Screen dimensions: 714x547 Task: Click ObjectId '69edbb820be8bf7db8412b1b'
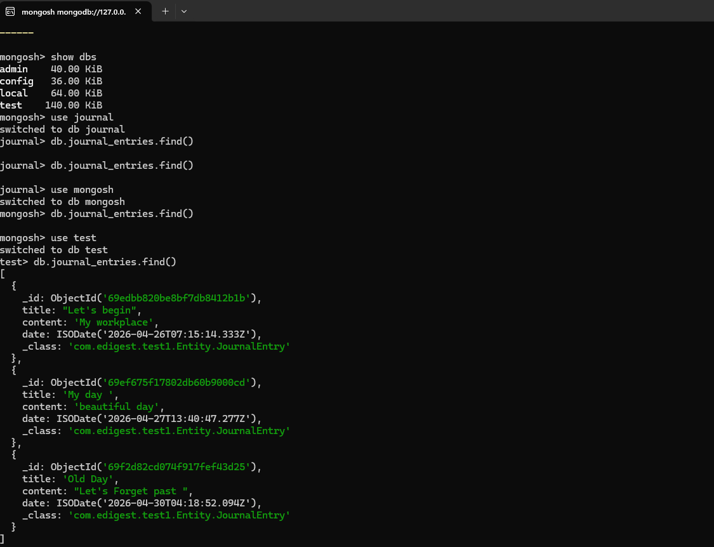click(x=176, y=298)
